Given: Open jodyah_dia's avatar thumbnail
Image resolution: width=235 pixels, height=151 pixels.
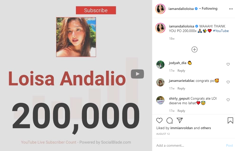Looking at the screenshot, I should (x=160, y=65).
